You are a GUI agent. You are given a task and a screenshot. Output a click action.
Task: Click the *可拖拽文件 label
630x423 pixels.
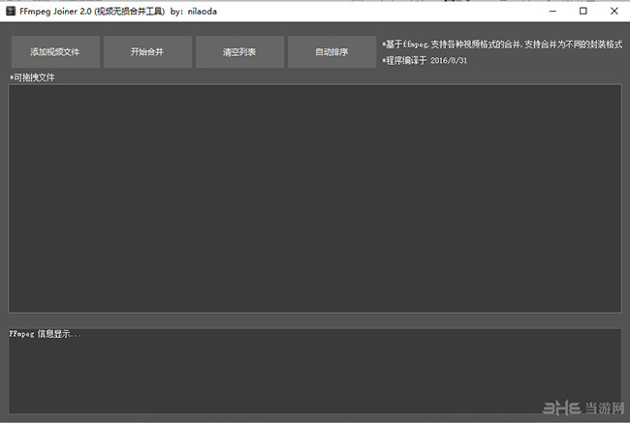[32, 77]
